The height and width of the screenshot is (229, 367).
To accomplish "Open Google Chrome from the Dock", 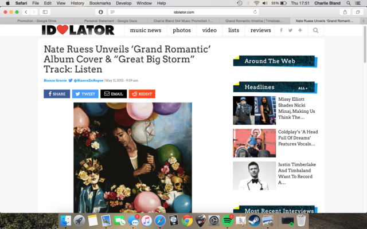I will point(187,220).
